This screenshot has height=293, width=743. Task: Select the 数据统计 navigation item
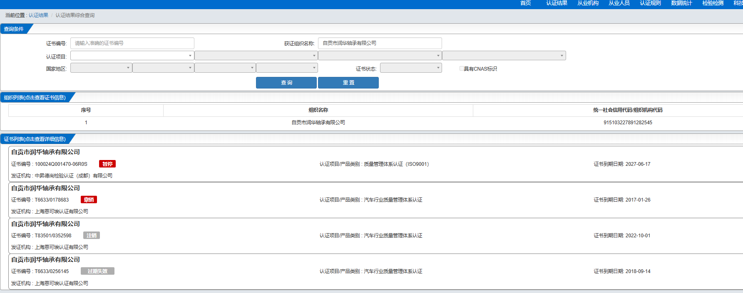pos(681,3)
